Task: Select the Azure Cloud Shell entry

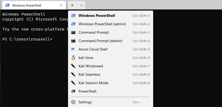Action: 111,49
